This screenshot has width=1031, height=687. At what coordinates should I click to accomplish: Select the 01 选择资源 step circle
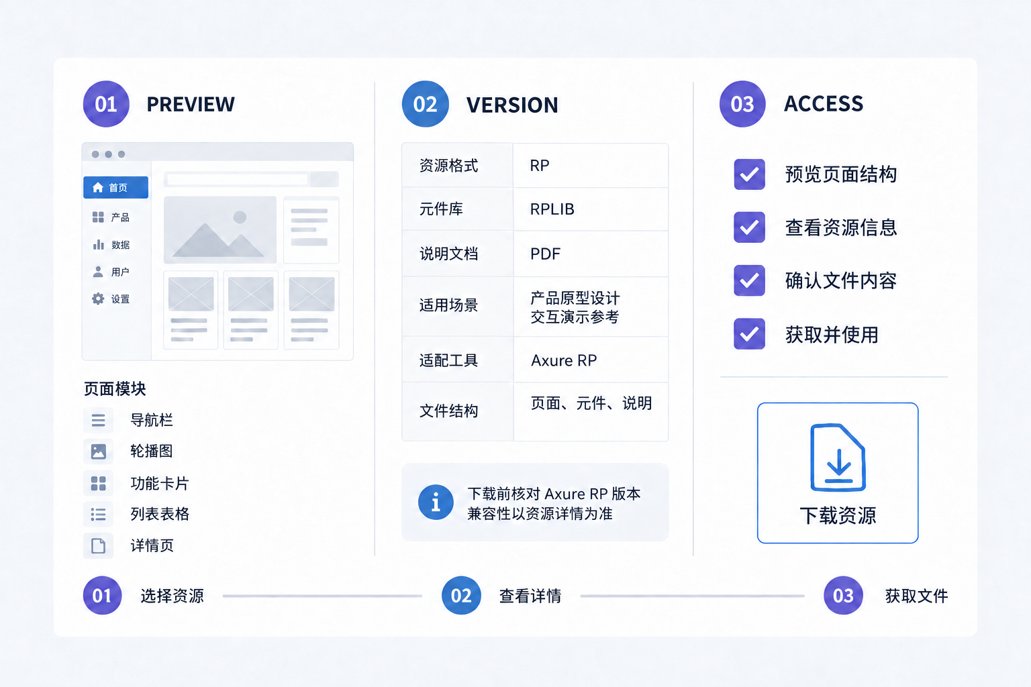pyautogui.click(x=102, y=595)
